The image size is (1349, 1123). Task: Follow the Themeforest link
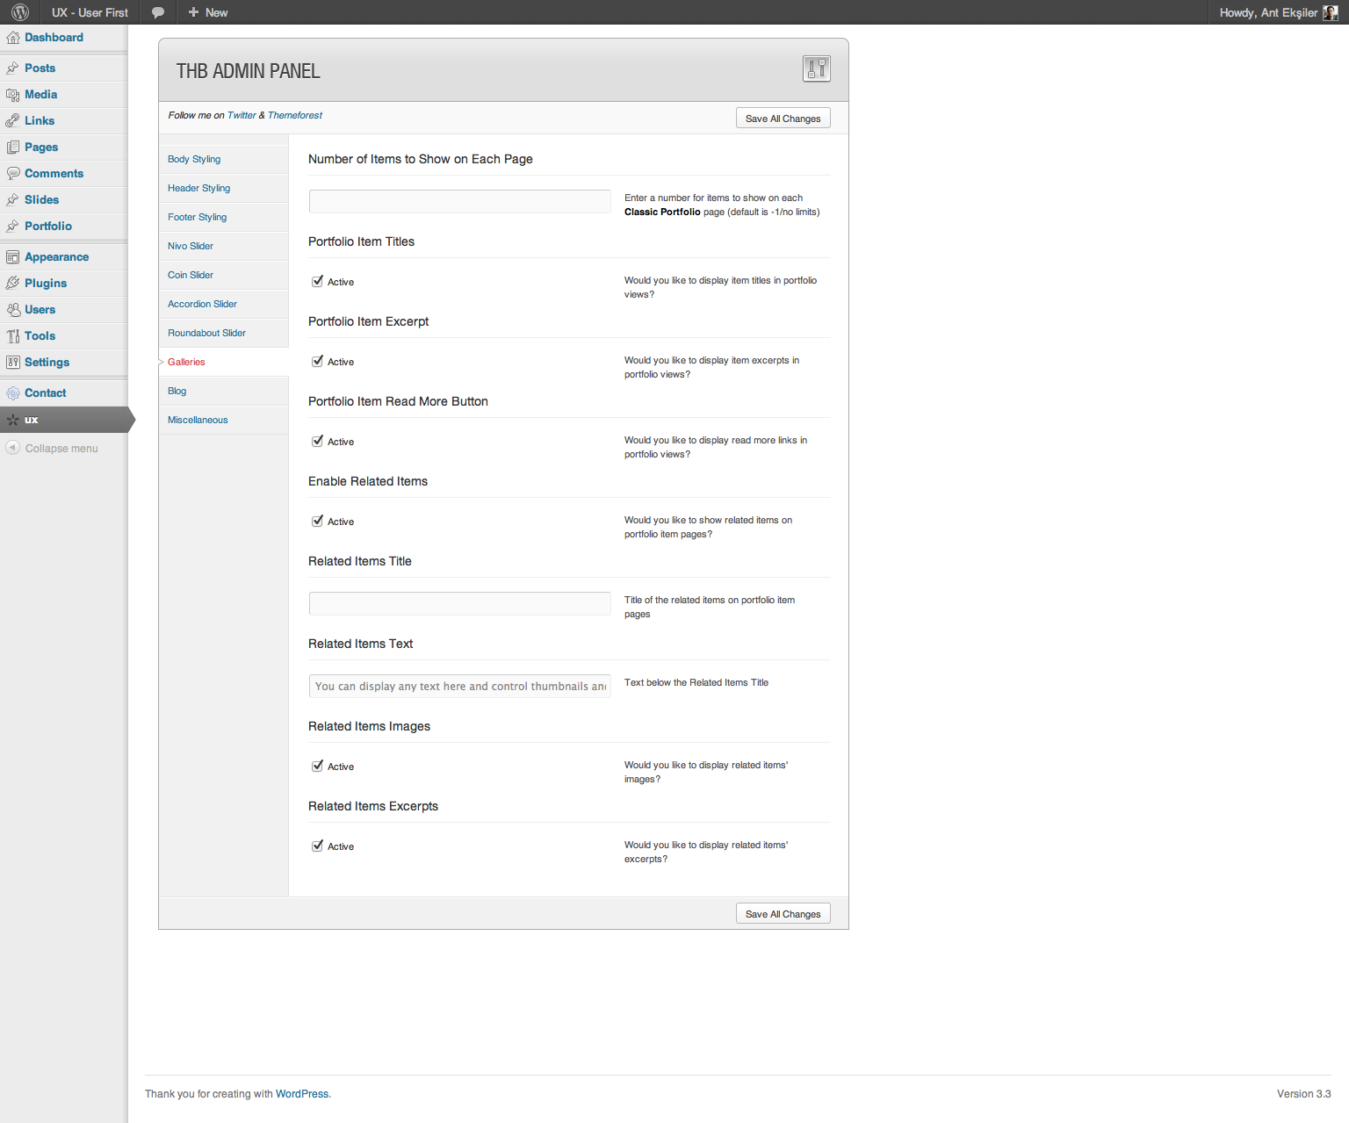tap(295, 115)
